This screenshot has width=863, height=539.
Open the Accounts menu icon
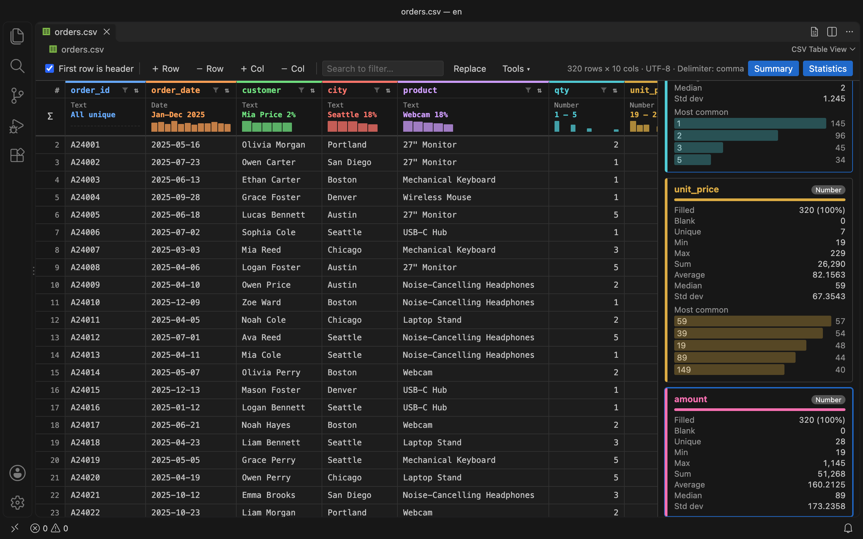tap(17, 473)
